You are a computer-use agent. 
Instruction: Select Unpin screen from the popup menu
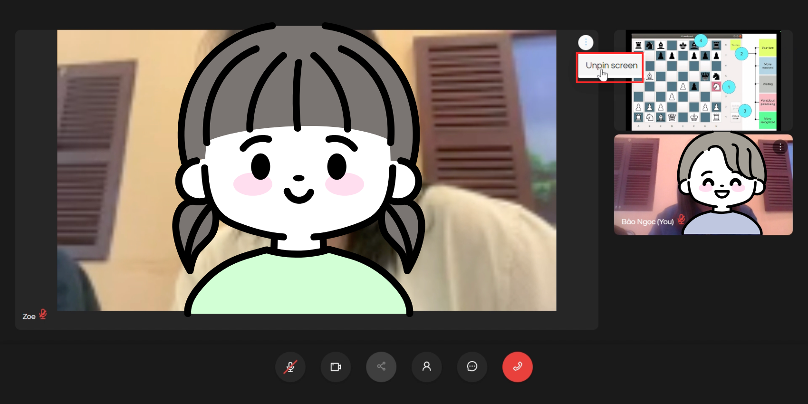tap(611, 66)
